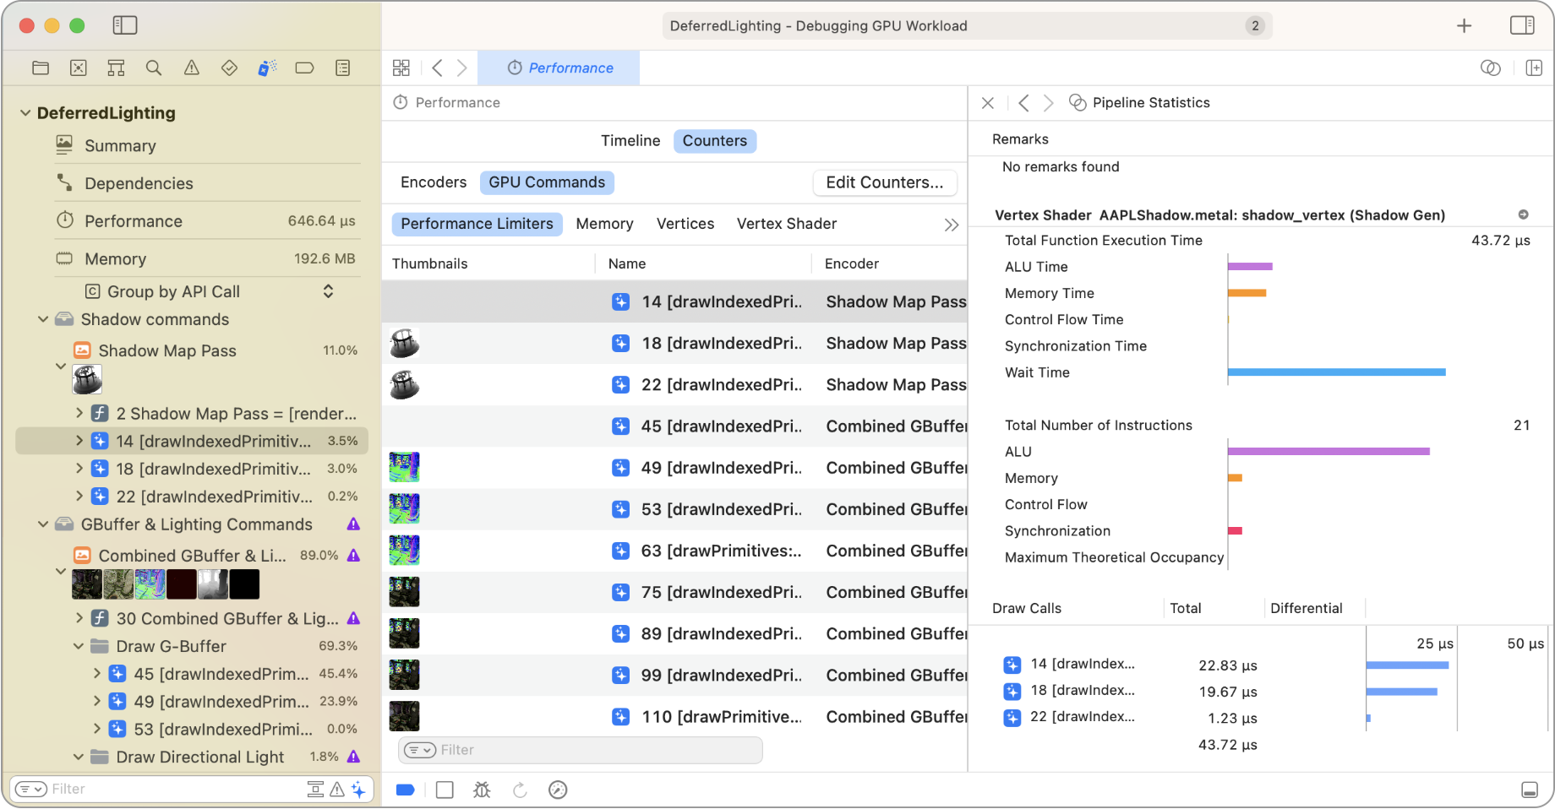Open the find navigator with magnifying glass
The width and height of the screenshot is (1555, 809).
tap(154, 68)
